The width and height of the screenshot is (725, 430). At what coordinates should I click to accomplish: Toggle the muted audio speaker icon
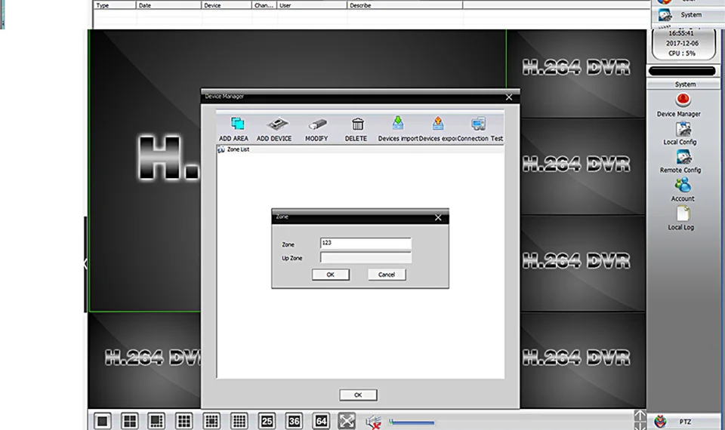pyautogui.click(x=373, y=422)
